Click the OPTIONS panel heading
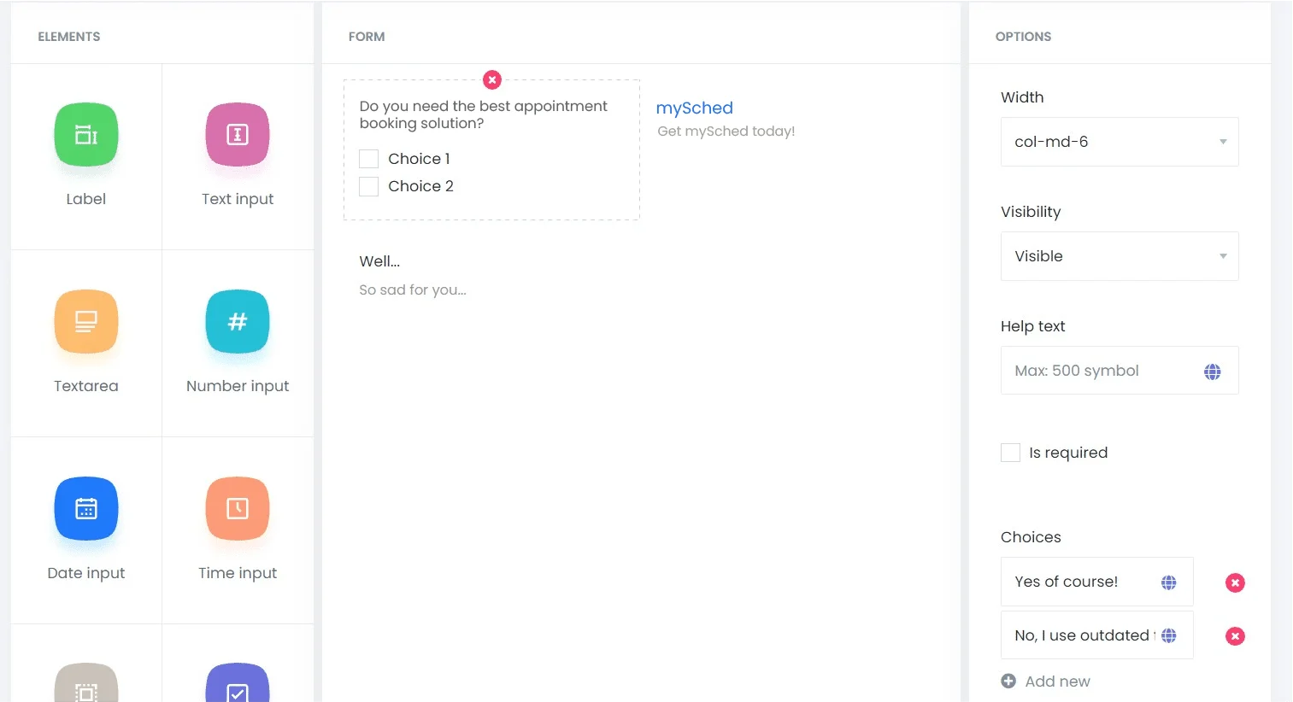Screen dimensions: 1293x702 coord(1023,37)
